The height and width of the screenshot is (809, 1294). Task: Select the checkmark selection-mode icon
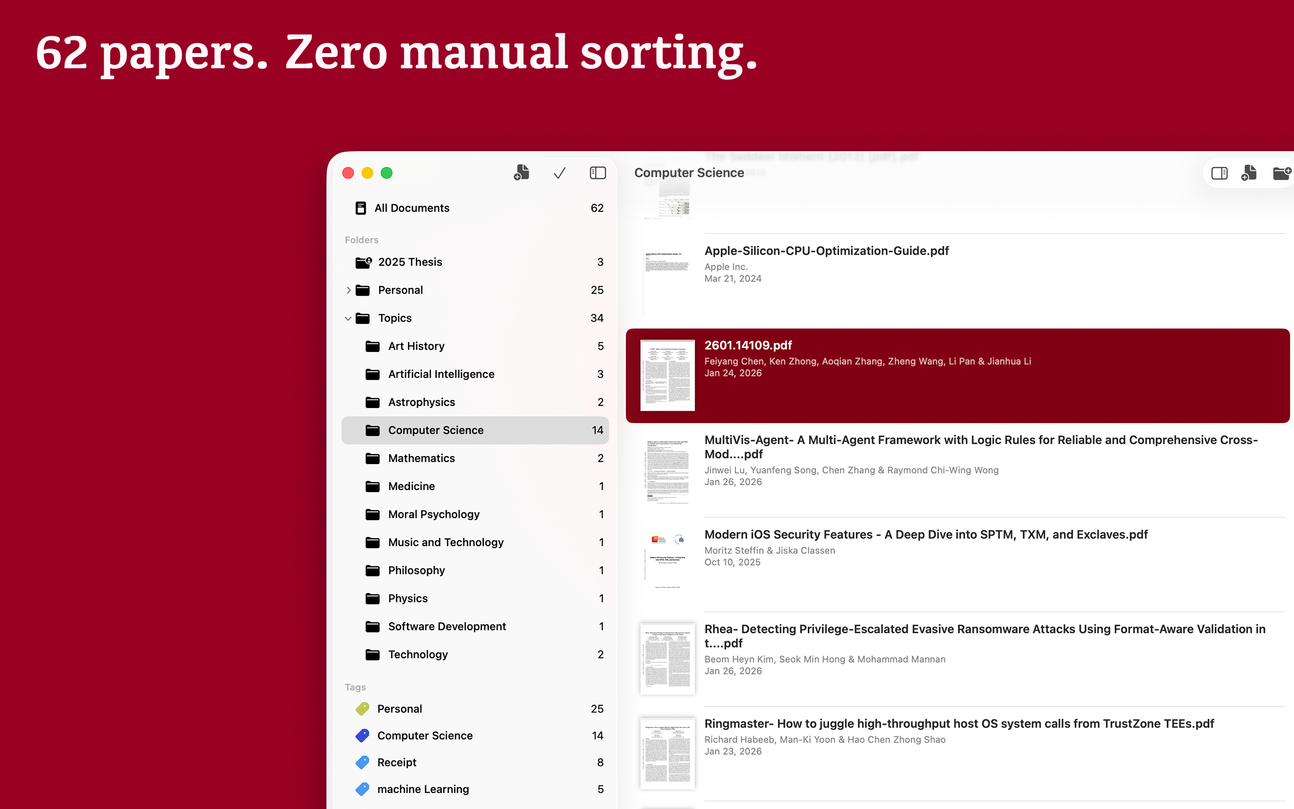pos(559,173)
